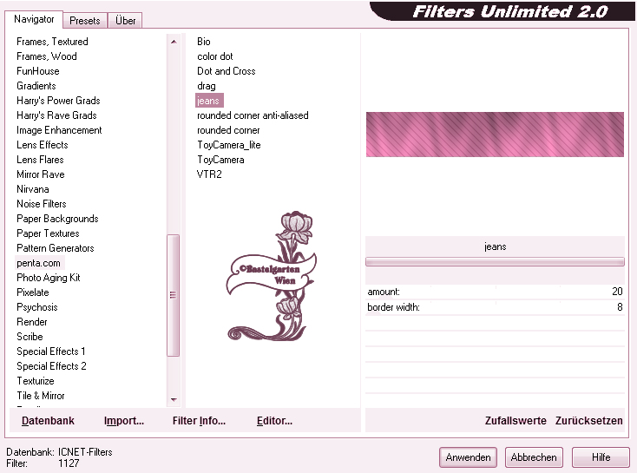Screen dimensions: 637x473
Task: Select the Render category
Action: [32, 322]
